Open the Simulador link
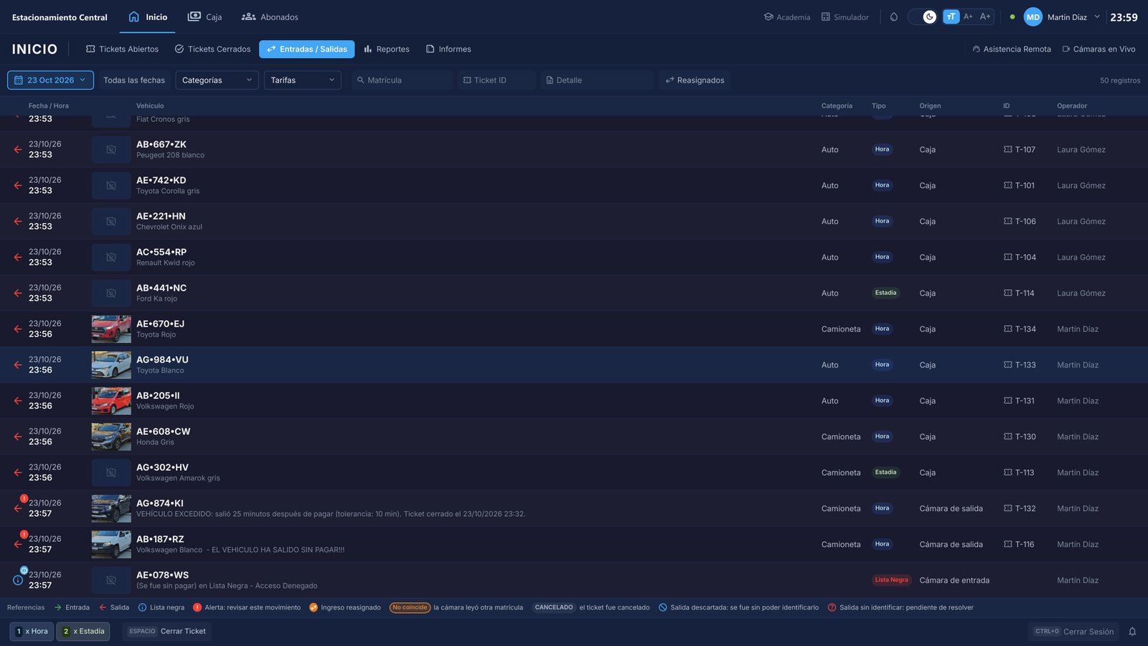Viewport: 1148px width, 646px height. 845,17
